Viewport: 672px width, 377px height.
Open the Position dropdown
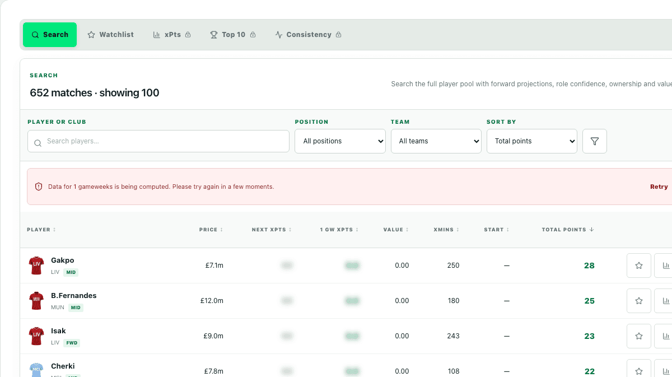click(x=340, y=141)
